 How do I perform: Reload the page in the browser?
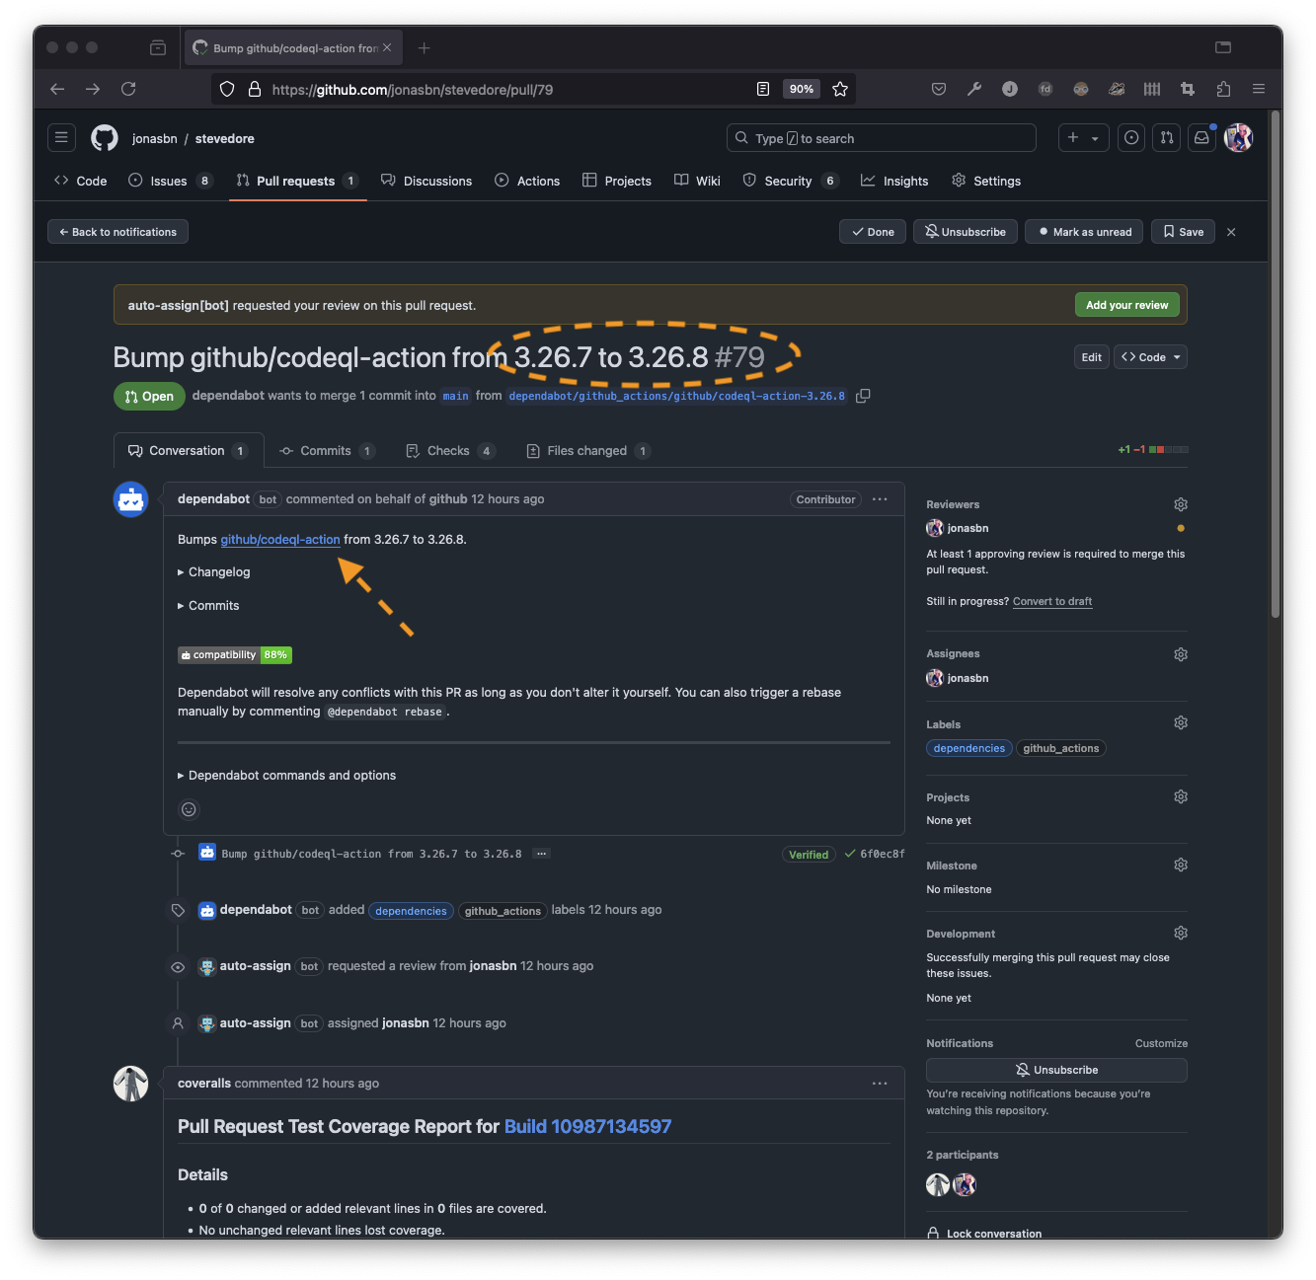pyautogui.click(x=128, y=89)
